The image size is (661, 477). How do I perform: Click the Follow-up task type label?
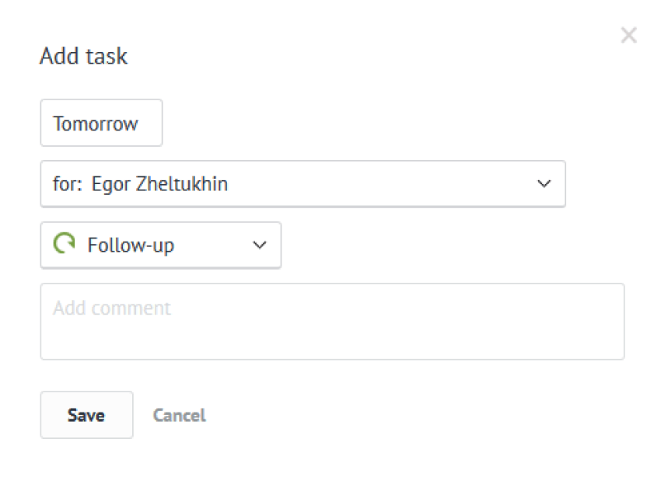pos(131,245)
